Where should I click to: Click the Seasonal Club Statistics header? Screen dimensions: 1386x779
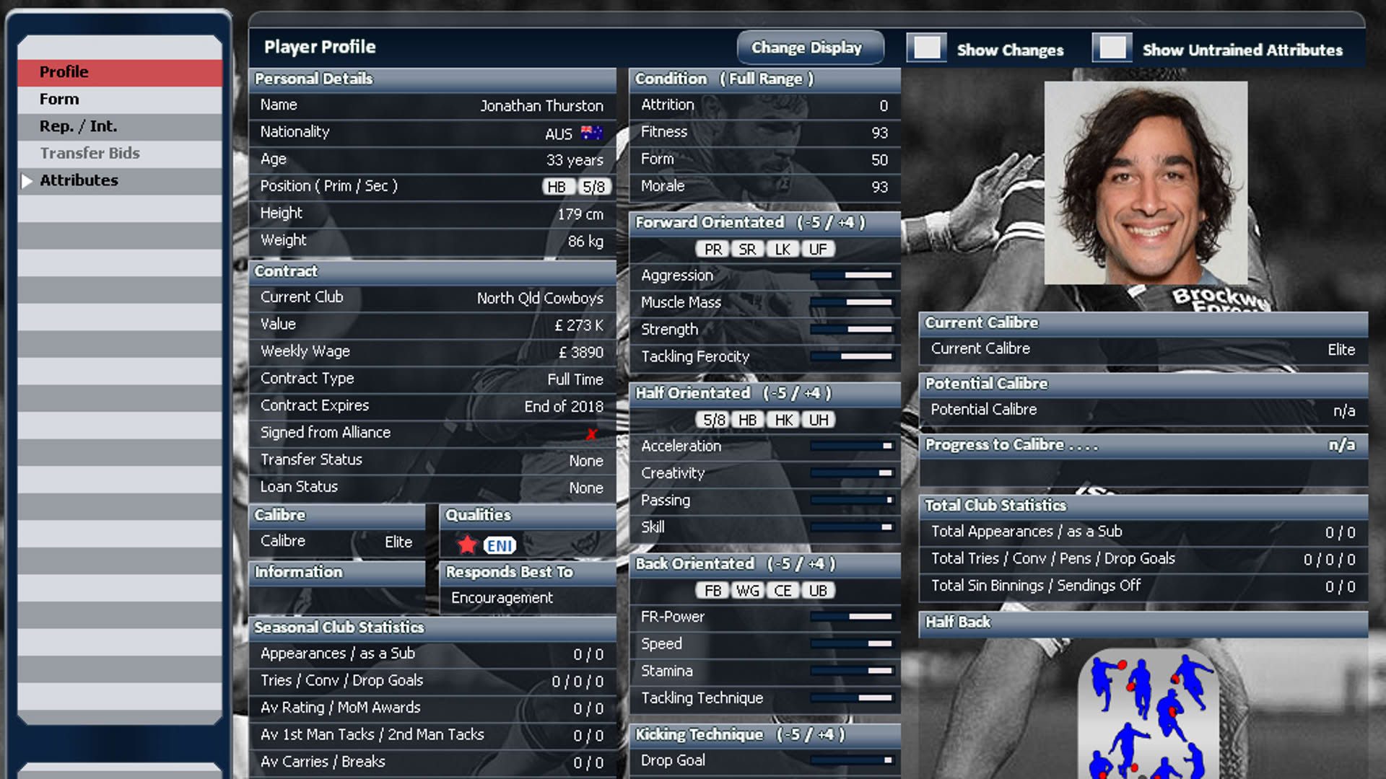[432, 628]
